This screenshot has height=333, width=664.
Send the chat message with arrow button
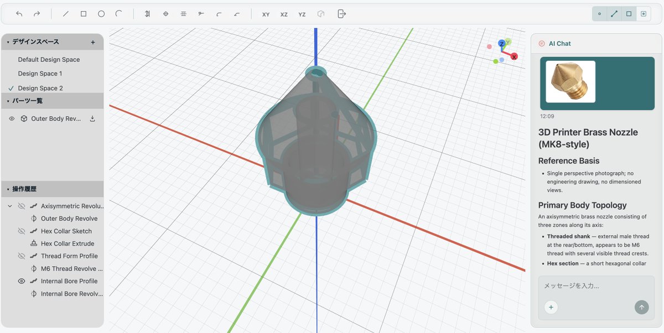642,308
